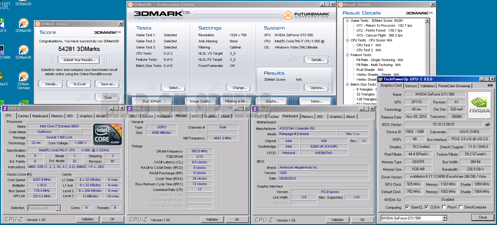Open Image Quality settings button

tap(201, 101)
